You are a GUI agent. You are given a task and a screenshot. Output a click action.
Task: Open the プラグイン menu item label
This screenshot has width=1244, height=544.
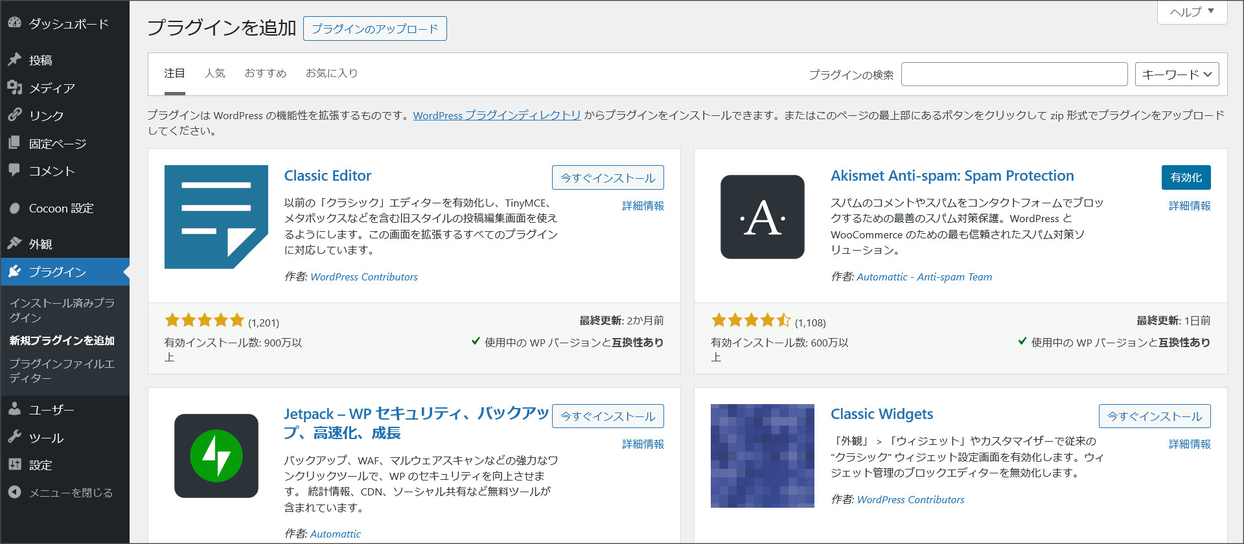pos(58,272)
